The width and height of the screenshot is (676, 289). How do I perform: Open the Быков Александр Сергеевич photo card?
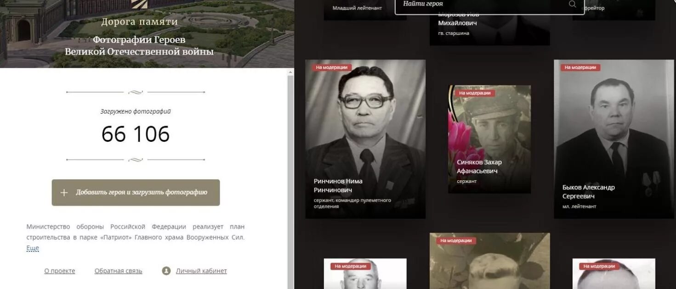614,139
